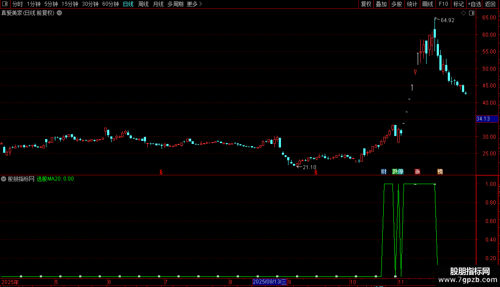Viewport: 500px width, 287px height.
Task: Toggle the sidebar panel icon at top-left
Action: click(x=5, y=4)
